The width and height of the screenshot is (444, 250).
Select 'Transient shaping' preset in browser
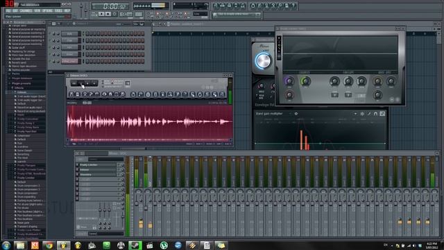pyautogui.click(x=27, y=226)
